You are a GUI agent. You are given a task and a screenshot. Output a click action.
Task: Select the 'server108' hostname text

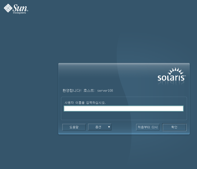pyautogui.click(x=105, y=91)
